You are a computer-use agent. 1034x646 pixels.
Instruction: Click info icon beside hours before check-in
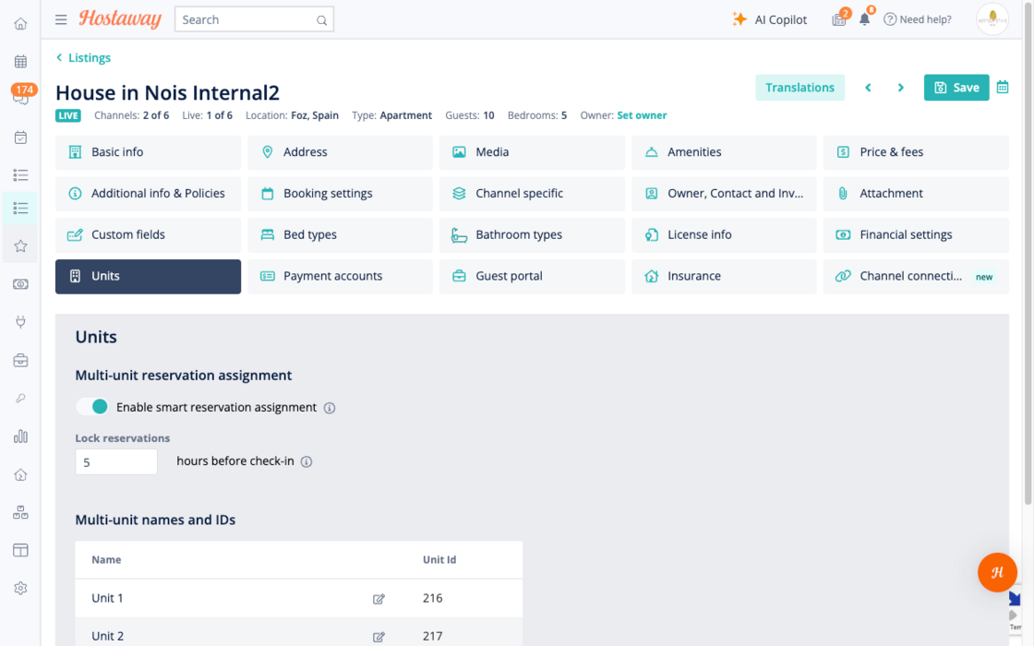tap(307, 461)
